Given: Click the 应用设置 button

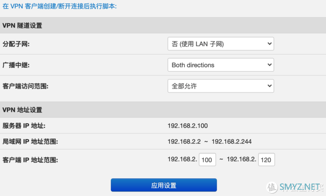Looking at the screenshot, I should (164, 185).
